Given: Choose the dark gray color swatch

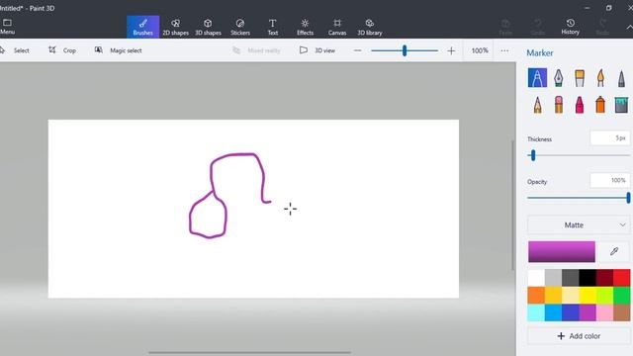Looking at the screenshot, I should [x=570, y=278].
